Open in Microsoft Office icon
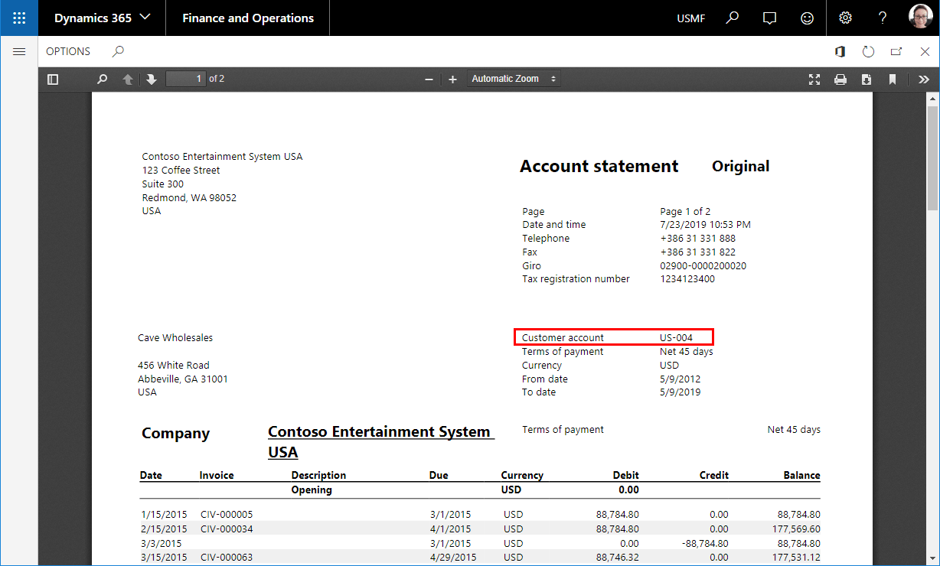This screenshot has width=940, height=566. coord(840,51)
